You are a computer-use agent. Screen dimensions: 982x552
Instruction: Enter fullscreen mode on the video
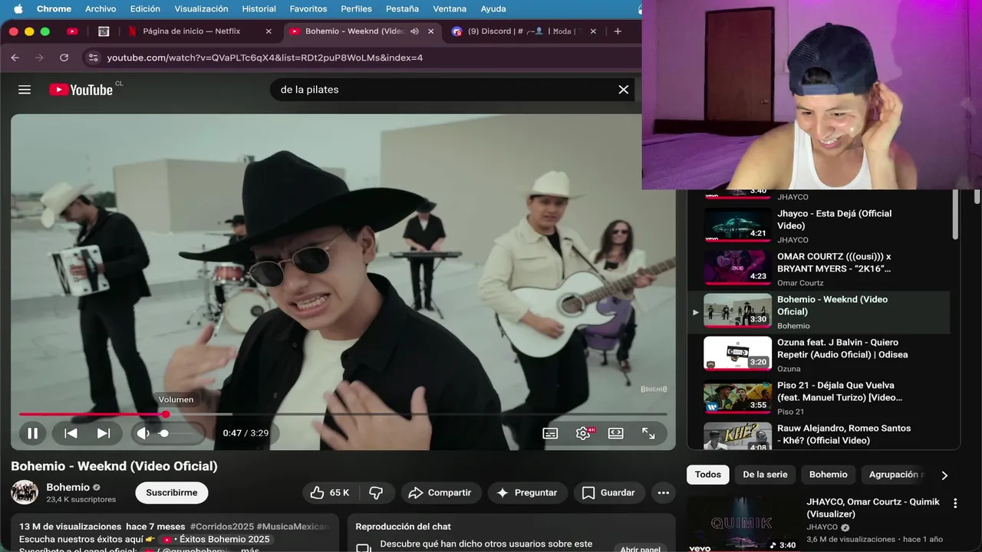point(648,433)
